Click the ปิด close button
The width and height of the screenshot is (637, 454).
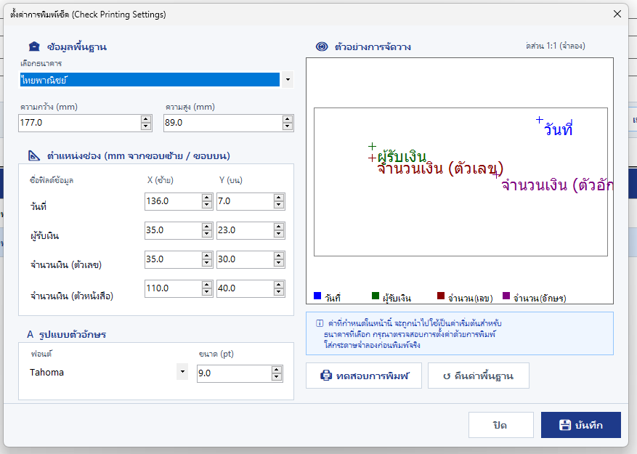[x=501, y=425]
